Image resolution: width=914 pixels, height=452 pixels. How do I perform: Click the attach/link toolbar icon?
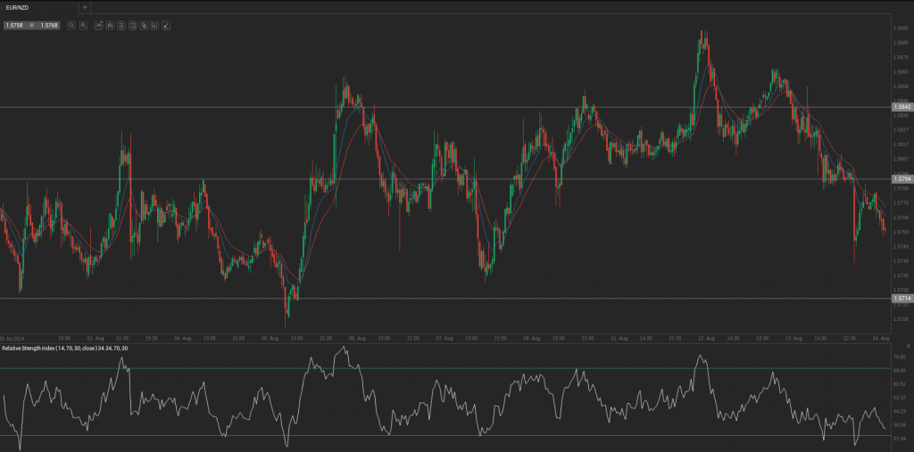[144, 26]
